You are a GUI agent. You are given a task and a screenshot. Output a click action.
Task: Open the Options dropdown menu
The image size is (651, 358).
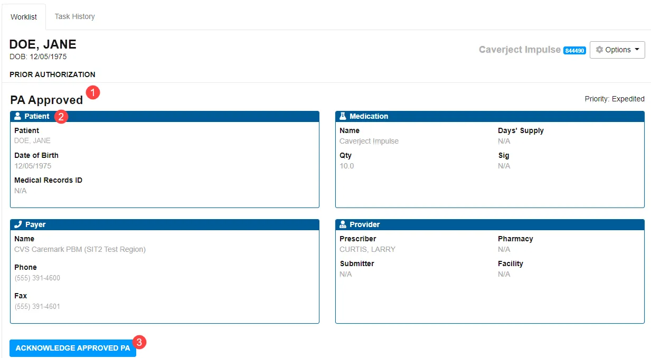pos(617,50)
